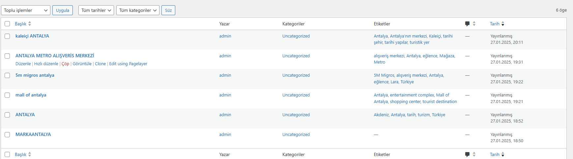Open the 5m migros antalya post

[35, 75]
